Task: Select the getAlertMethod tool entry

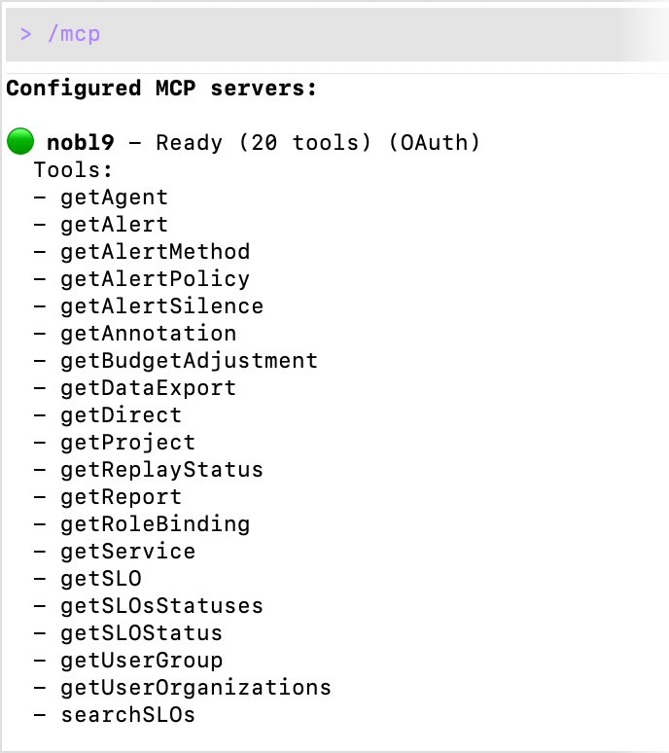Action: (x=155, y=252)
